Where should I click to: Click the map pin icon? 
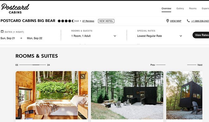point(168,21)
